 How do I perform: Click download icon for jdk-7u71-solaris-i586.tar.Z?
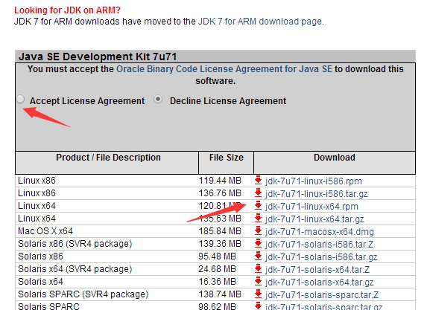tap(258, 244)
